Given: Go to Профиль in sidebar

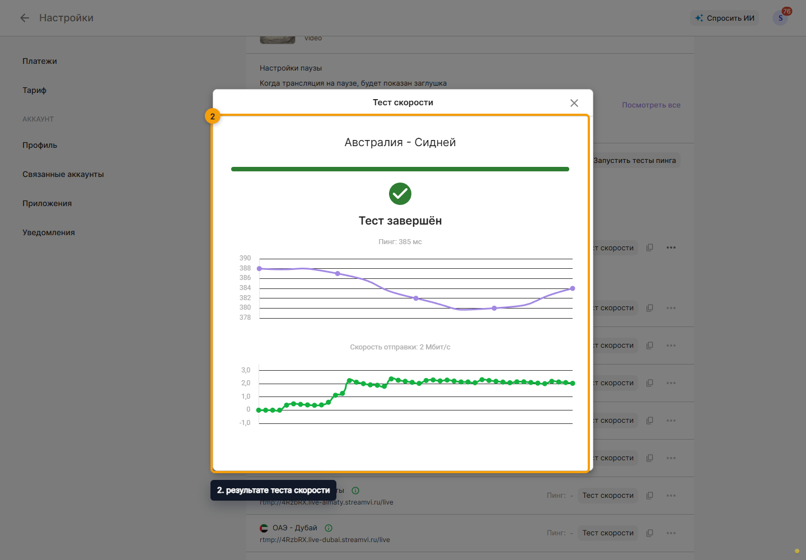Looking at the screenshot, I should 40,145.
